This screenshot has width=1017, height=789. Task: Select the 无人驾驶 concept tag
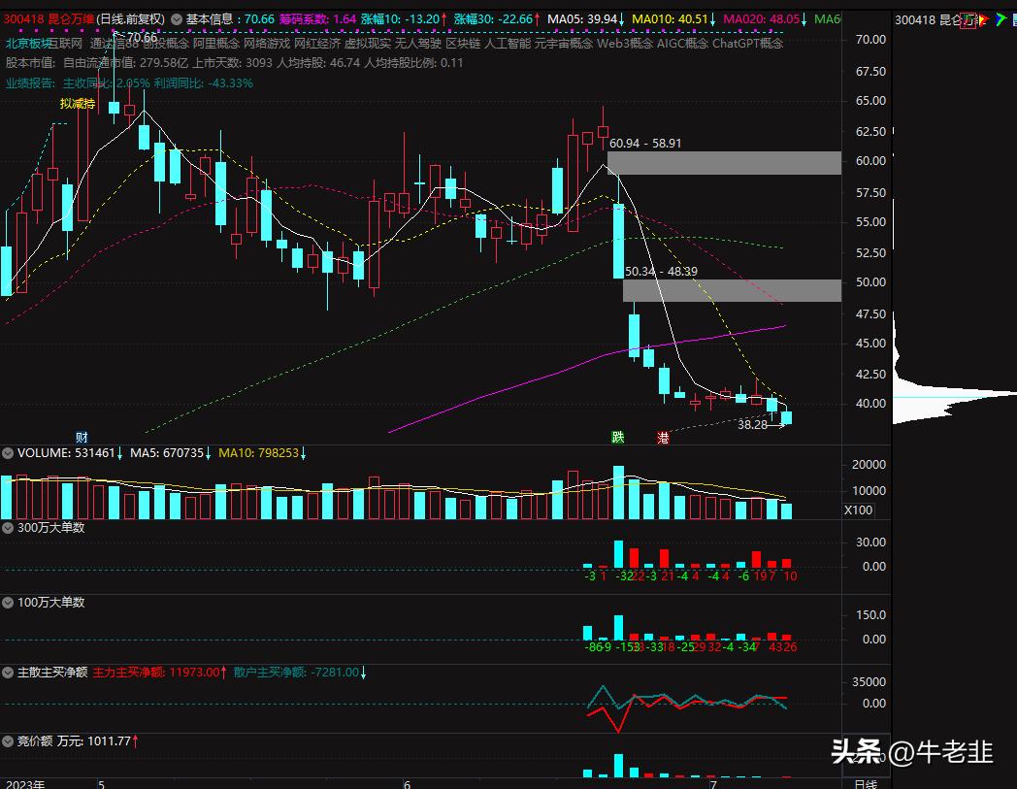tap(418, 44)
